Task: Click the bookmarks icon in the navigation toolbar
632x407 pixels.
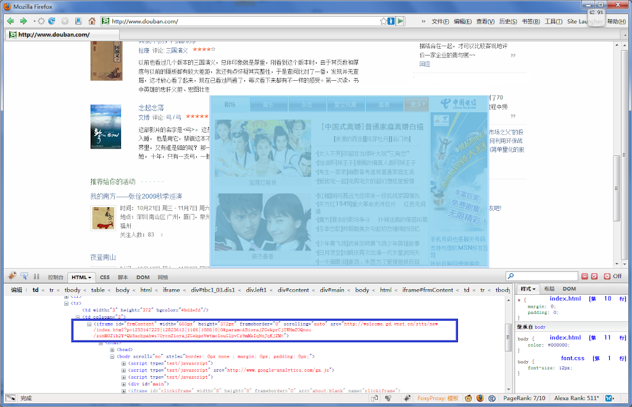Action: [x=78, y=21]
